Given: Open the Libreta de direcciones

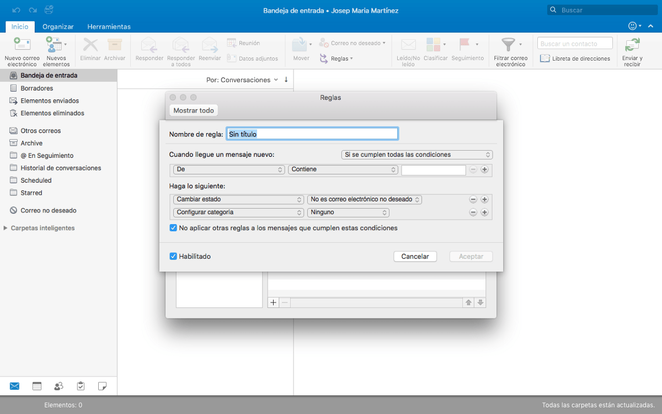Looking at the screenshot, I should pos(574,58).
